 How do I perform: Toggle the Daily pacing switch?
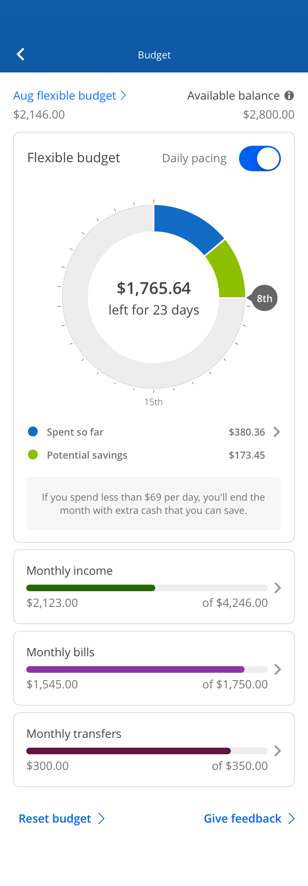click(260, 159)
